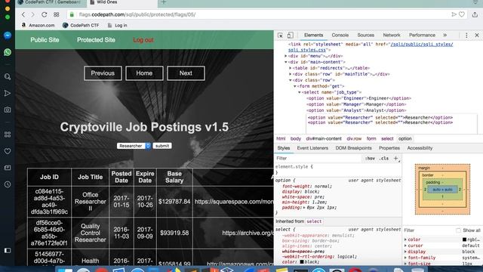Open a new browser tab
The image size is (483, 272).
[x=164, y=2]
